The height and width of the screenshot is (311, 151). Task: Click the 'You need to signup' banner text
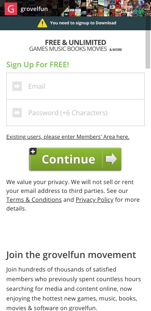(x=83, y=23)
